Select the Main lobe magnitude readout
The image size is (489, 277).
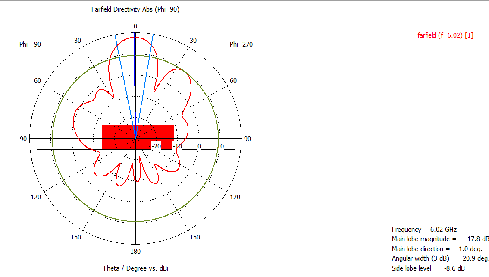(440, 239)
